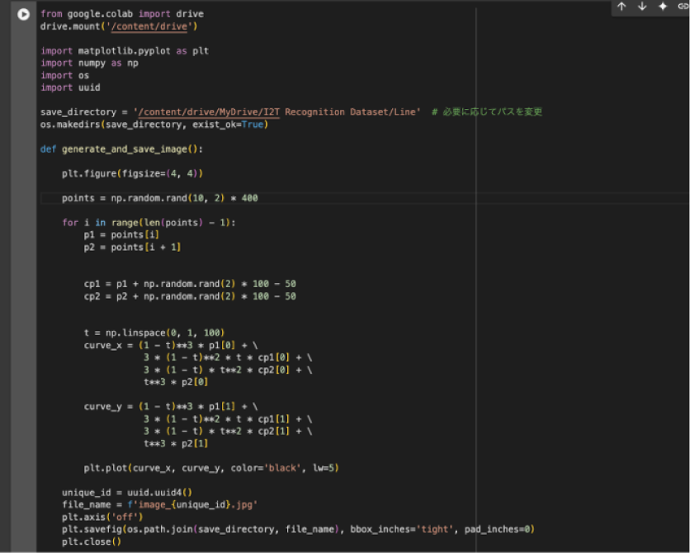The width and height of the screenshot is (690, 553).
Task: Click the 'cp1 = p1 + np.random.rand(2)' line
Action: 190,284
